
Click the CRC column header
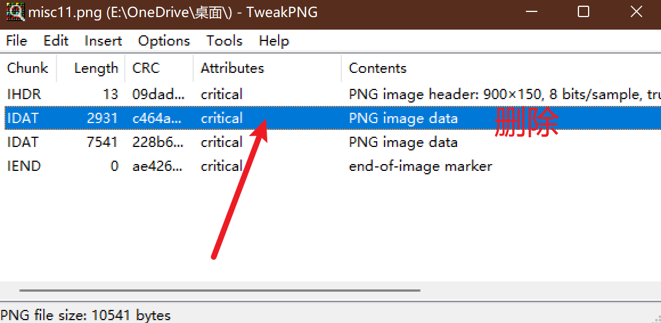[146, 68]
